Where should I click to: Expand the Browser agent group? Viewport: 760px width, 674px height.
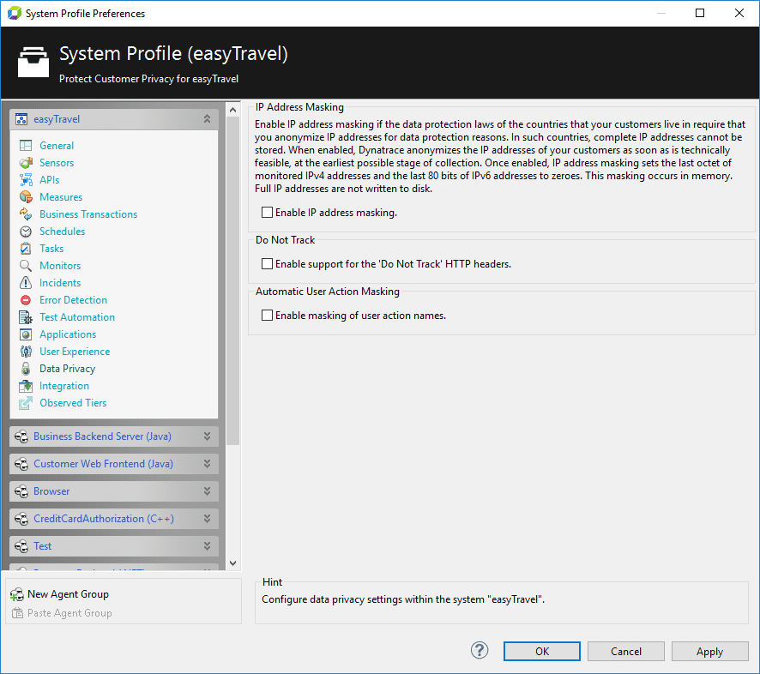click(x=207, y=490)
